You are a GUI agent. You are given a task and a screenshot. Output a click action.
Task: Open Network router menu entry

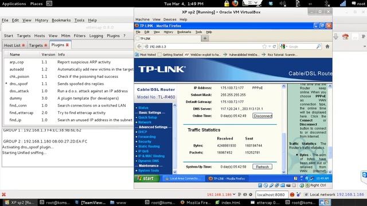pyautogui.click(x=145, y=122)
